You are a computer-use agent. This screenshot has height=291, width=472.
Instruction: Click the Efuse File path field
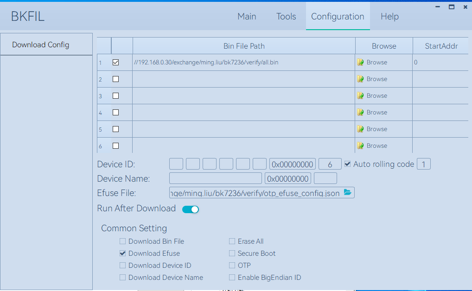click(255, 193)
